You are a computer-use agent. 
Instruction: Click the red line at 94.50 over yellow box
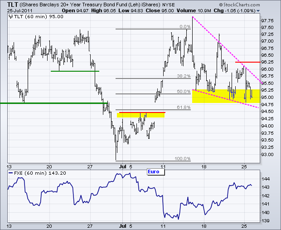(142, 113)
